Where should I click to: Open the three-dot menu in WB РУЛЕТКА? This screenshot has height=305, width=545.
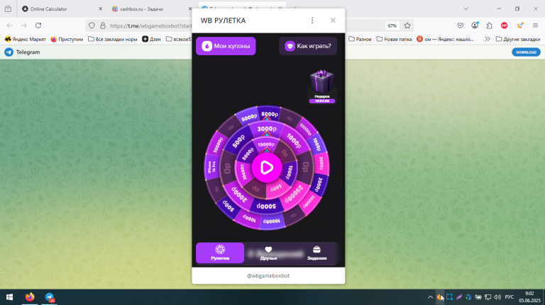point(312,21)
